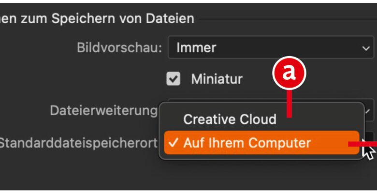
Task: Uncheck the Miniatur checkbox
Action: coord(173,79)
